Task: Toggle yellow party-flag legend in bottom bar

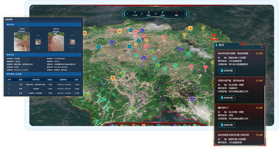Action: pyautogui.click(x=144, y=125)
